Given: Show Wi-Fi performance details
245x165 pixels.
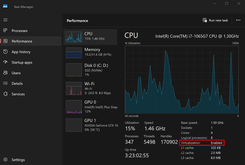Looking at the screenshot, I should pos(74,88).
